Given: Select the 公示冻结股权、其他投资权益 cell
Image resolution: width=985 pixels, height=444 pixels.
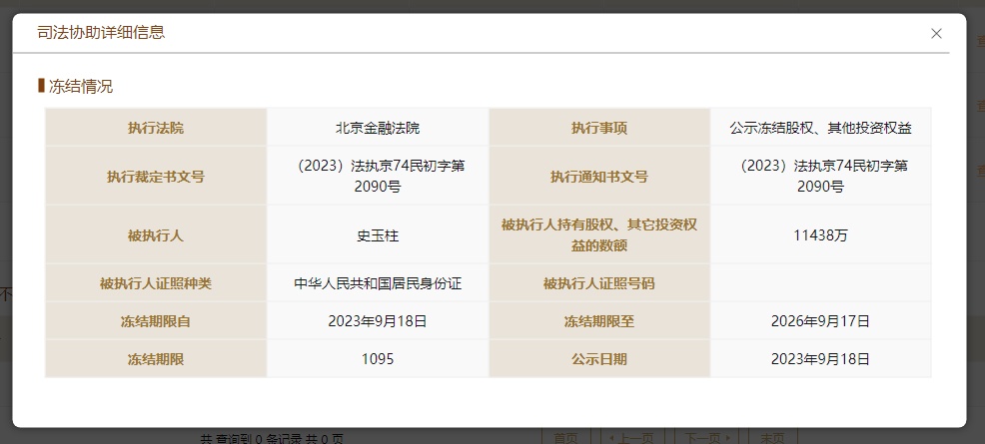Looking at the screenshot, I should (820, 128).
